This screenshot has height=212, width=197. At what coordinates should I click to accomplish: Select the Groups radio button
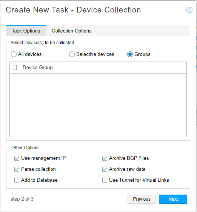point(130,54)
